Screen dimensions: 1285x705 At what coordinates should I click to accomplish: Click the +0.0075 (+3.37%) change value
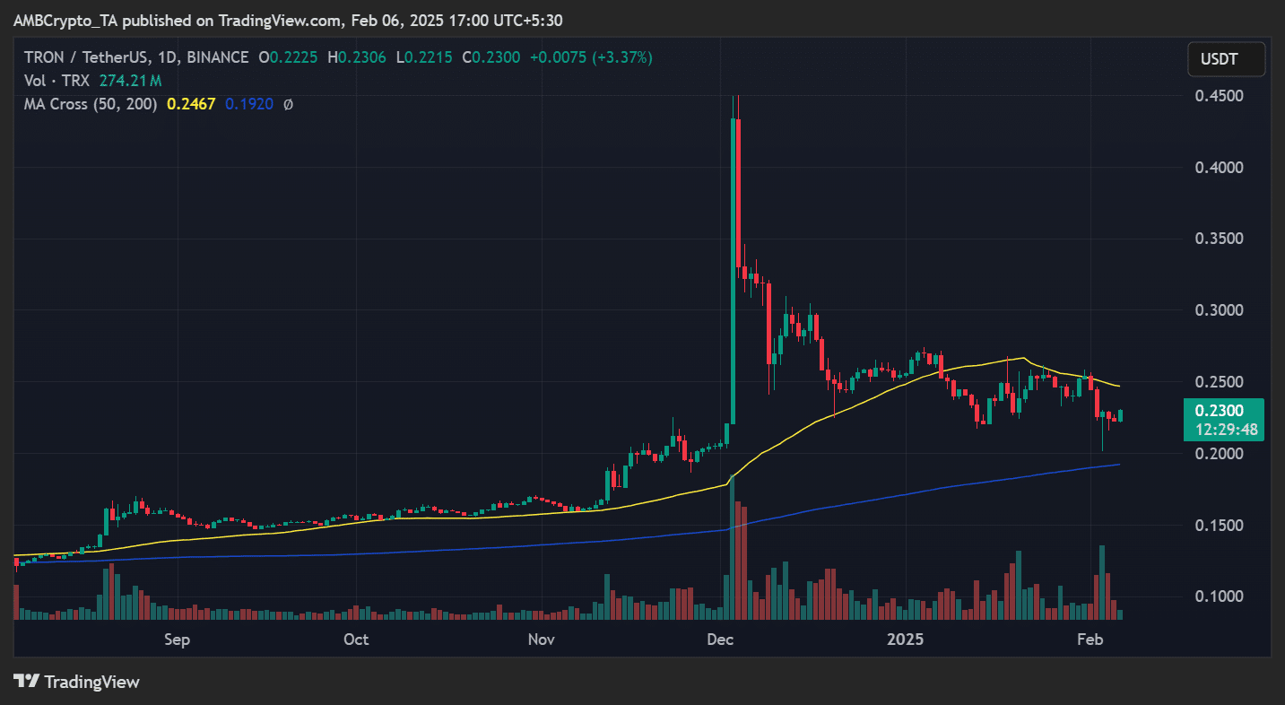tap(592, 57)
